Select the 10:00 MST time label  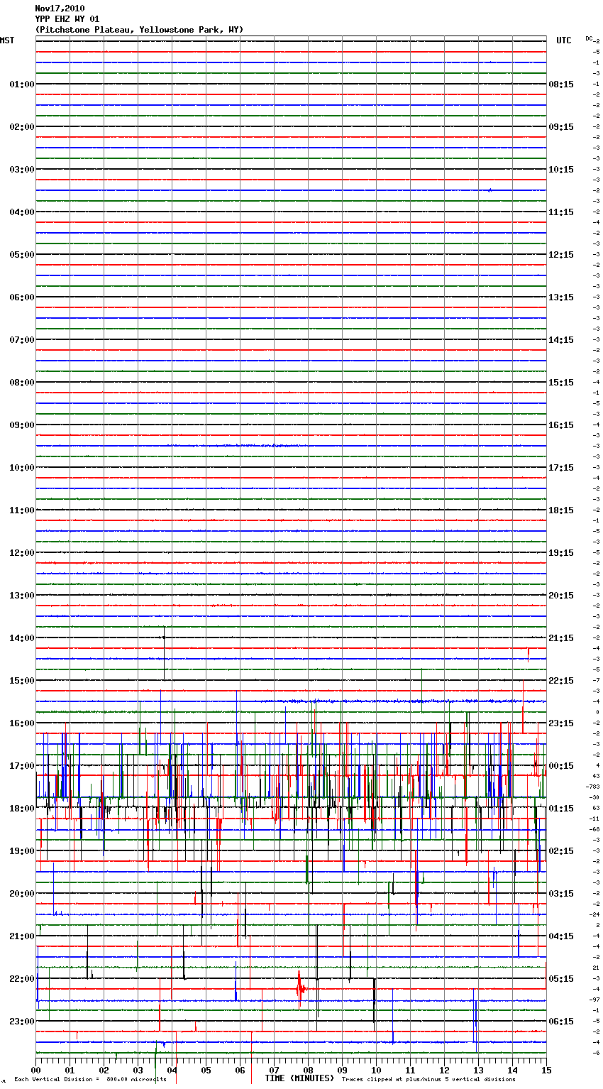[22, 468]
